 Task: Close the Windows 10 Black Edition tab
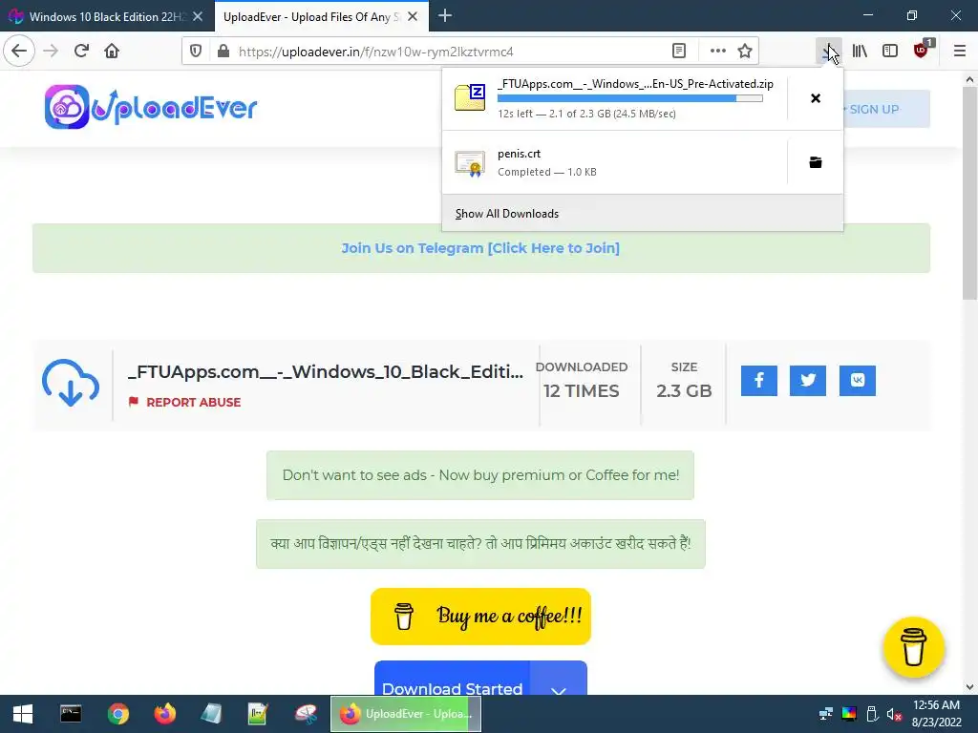coord(198,17)
